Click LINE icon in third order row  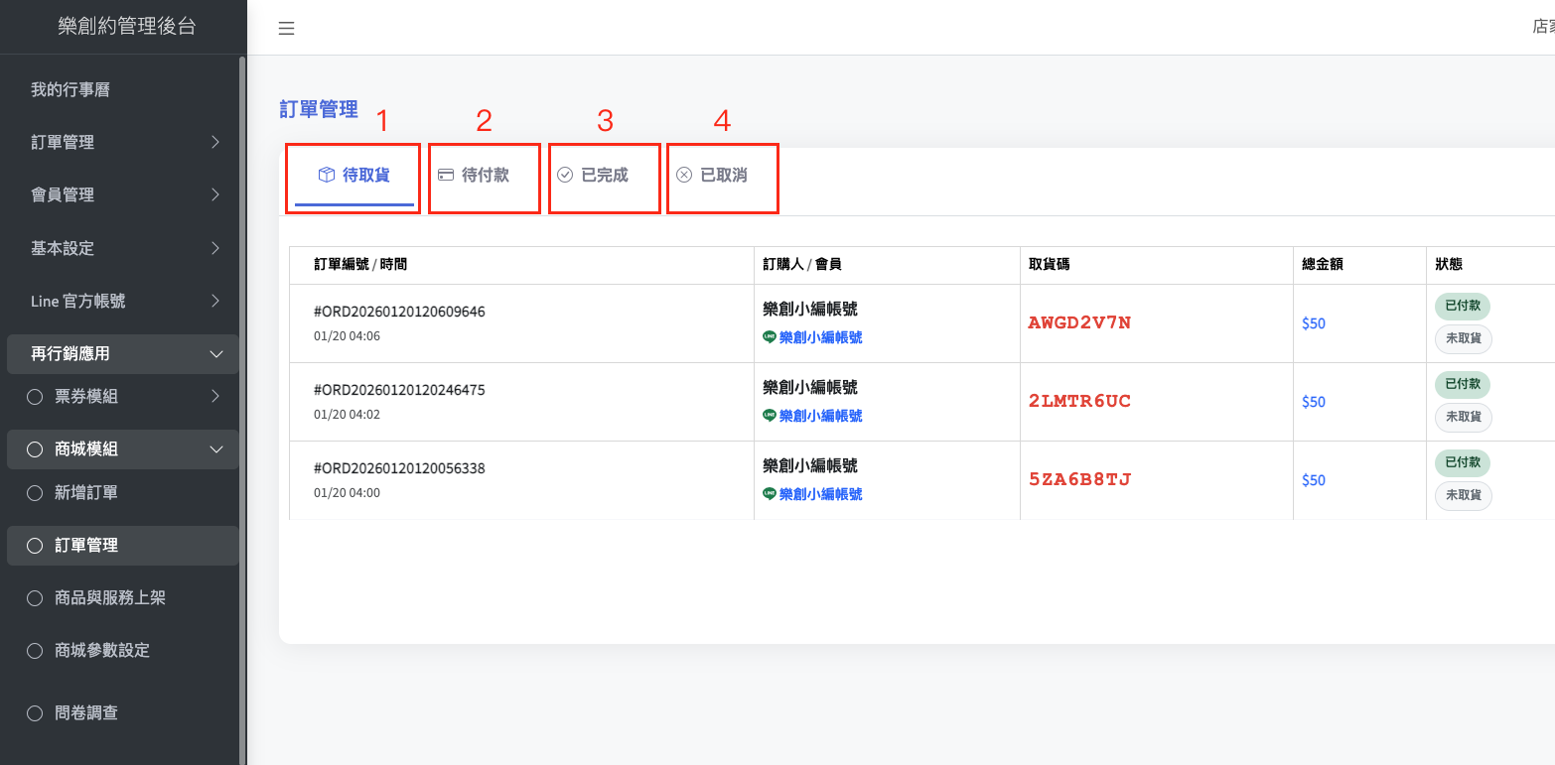click(x=770, y=494)
